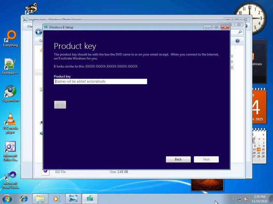Launch Supermium from the desktop
273x204 pixels.
10,94
